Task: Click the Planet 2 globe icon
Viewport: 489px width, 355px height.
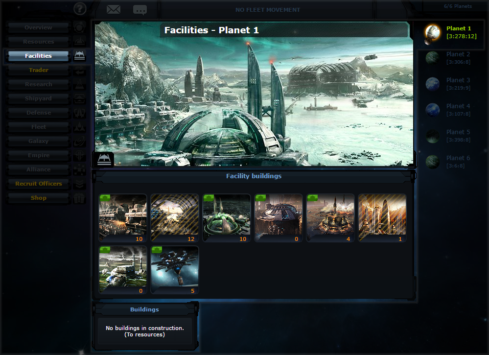Action: [x=433, y=58]
